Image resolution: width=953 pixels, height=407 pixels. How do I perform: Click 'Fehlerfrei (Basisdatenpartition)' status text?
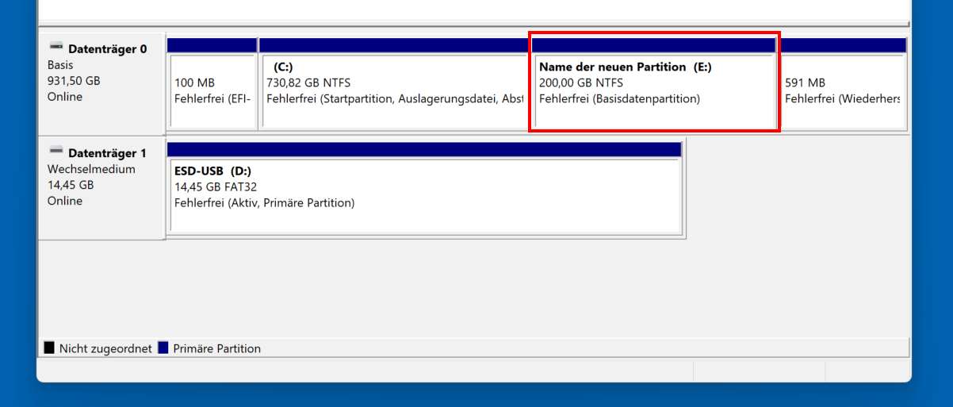tap(619, 98)
